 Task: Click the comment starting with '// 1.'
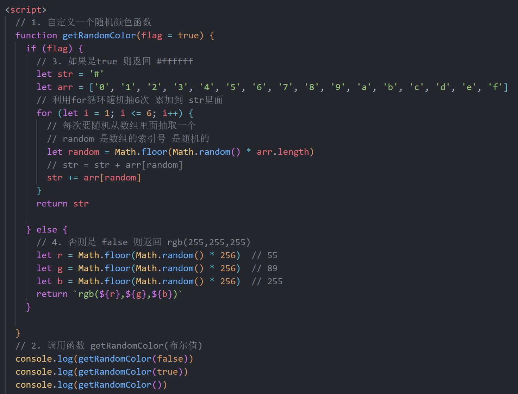83,23
